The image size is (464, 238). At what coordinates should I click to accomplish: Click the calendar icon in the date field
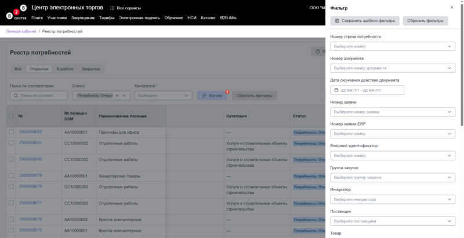[336, 90]
